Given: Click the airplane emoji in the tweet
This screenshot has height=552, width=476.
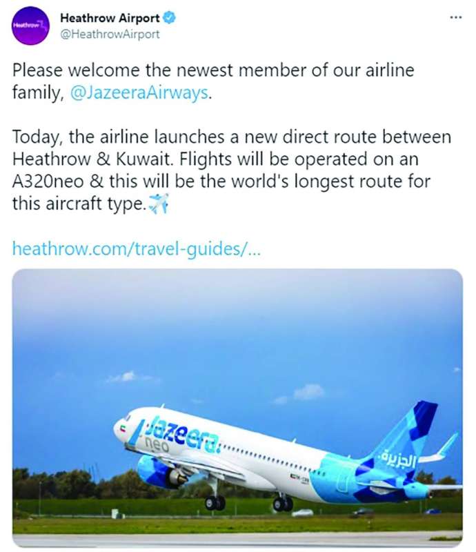Looking at the screenshot, I should click(159, 205).
